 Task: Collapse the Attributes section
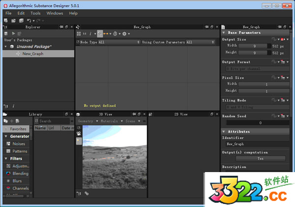[224, 132]
